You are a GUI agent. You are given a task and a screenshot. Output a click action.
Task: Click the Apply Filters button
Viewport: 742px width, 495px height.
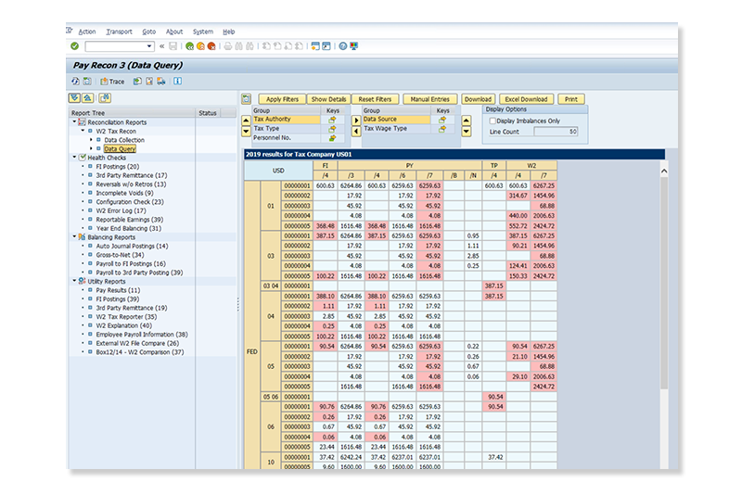282,99
